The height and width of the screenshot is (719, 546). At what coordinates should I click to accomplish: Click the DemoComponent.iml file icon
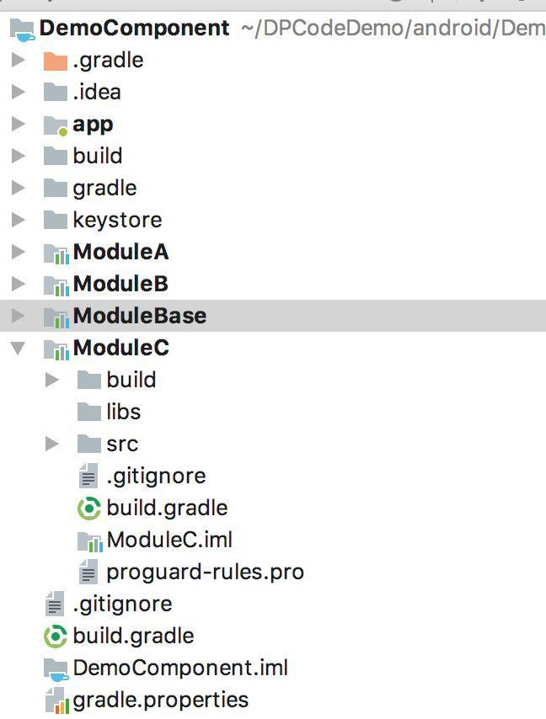point(55,669)
